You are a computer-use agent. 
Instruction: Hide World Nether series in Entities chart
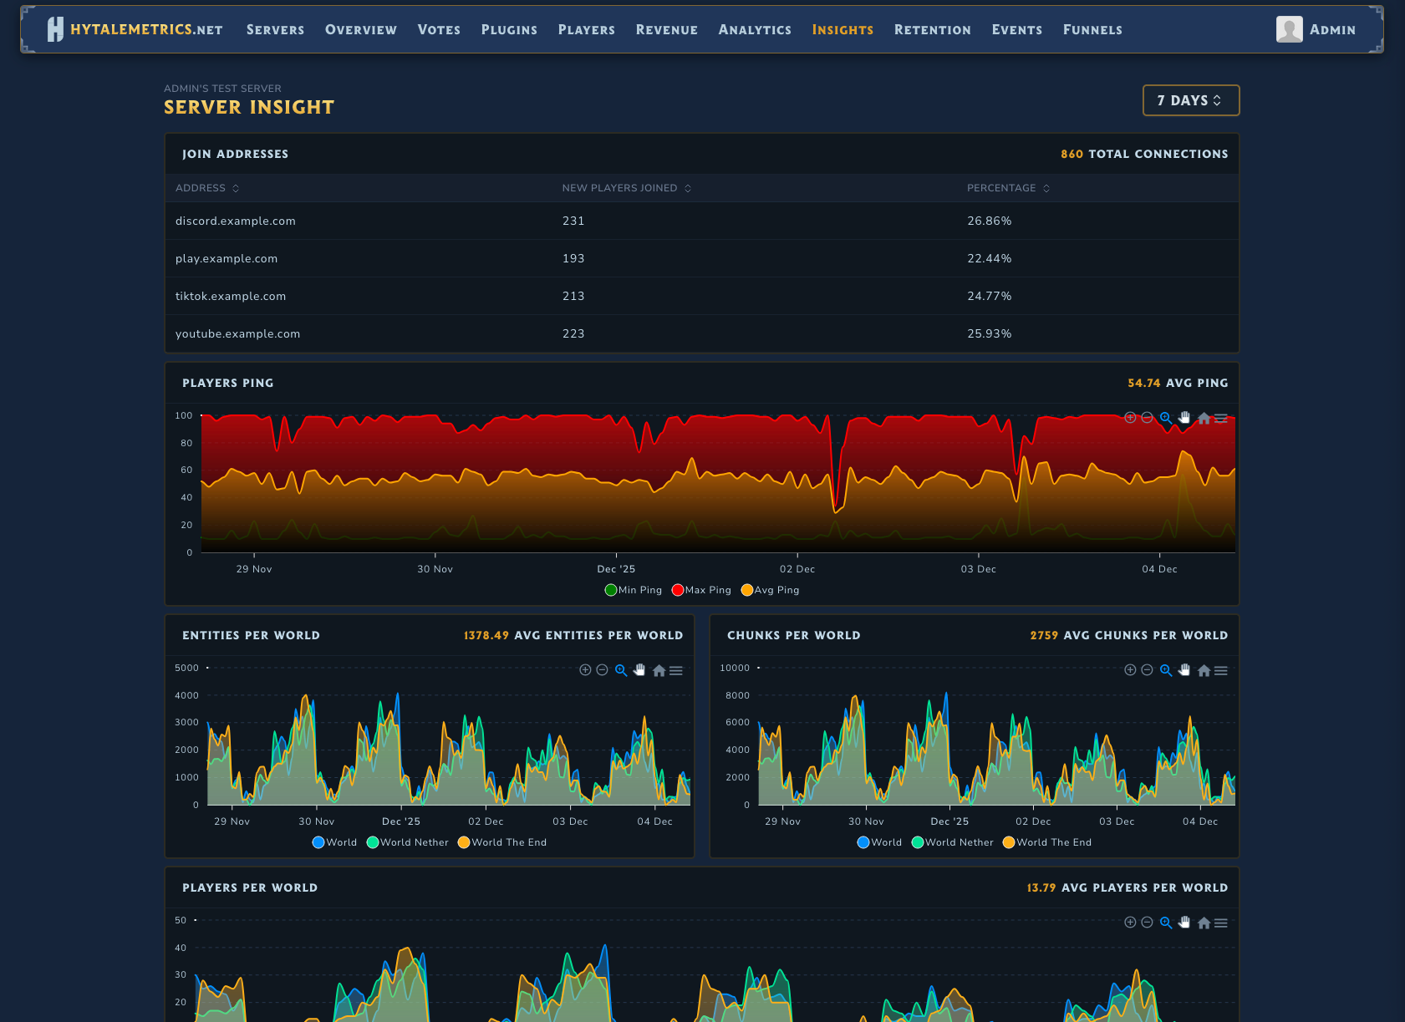tap(408, 842)
